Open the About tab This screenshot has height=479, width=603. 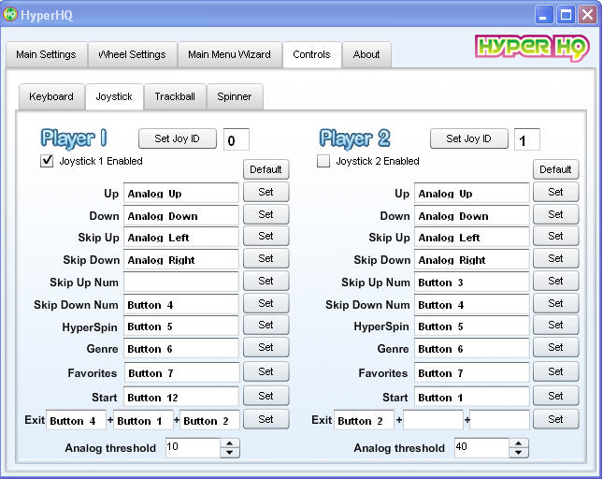366,54
